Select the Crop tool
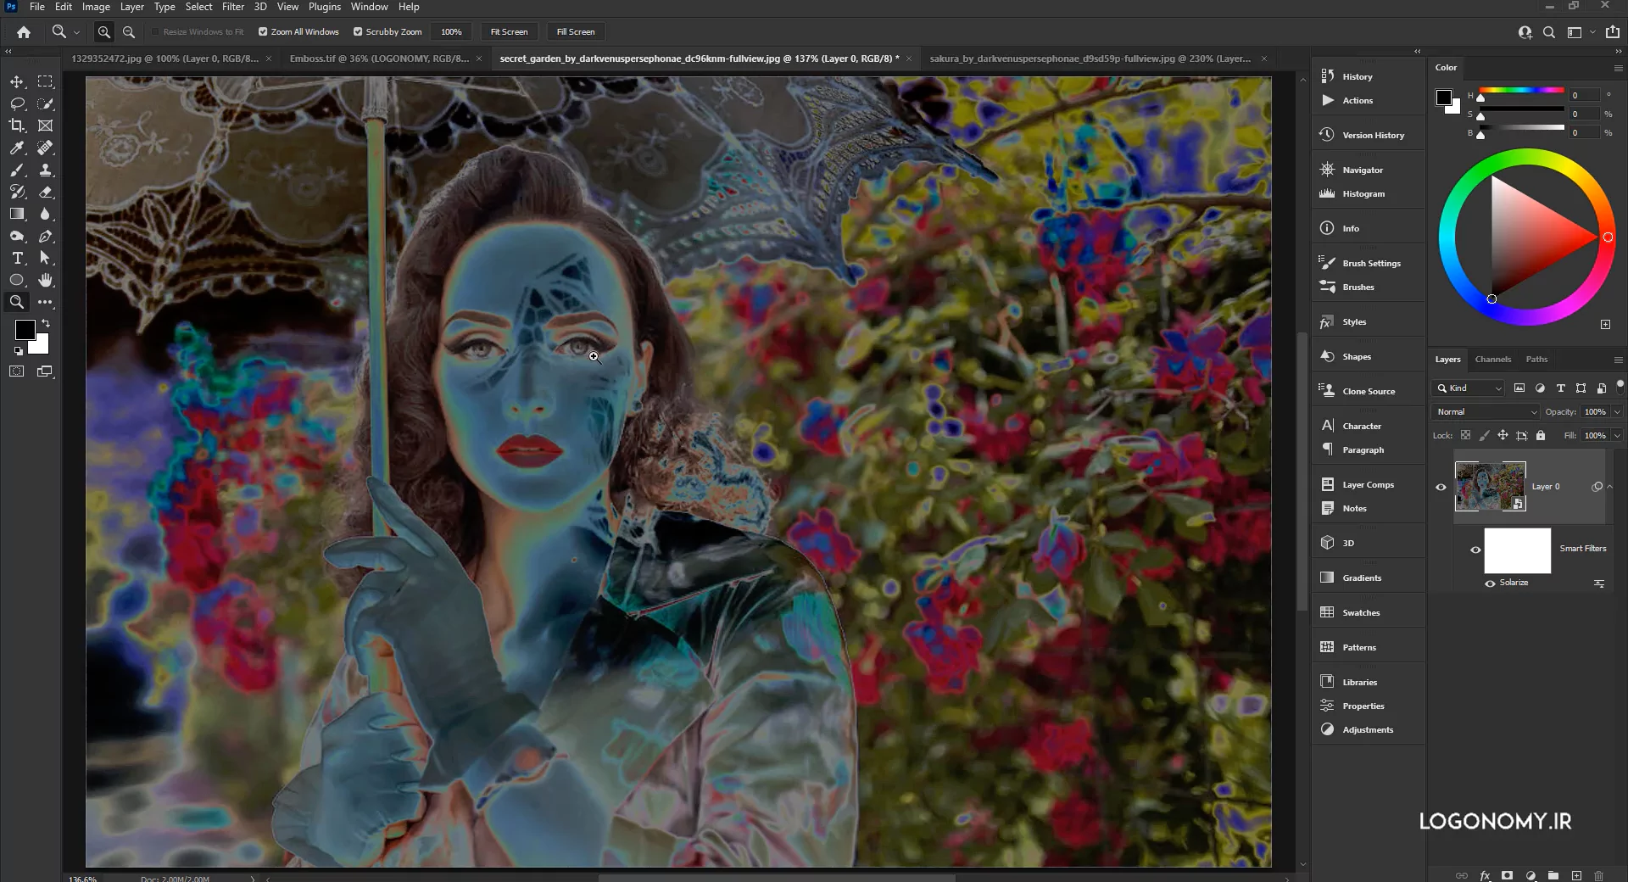The width and height of the screenshot is (1628, 882). click(17, 126)
